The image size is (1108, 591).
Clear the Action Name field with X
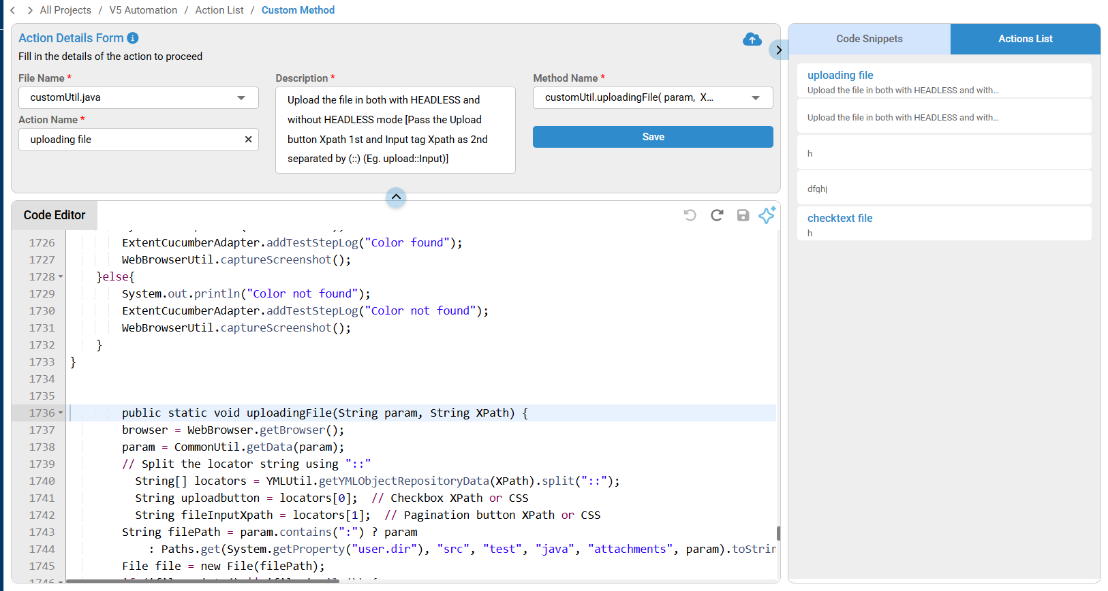click(x=248, y=140)
